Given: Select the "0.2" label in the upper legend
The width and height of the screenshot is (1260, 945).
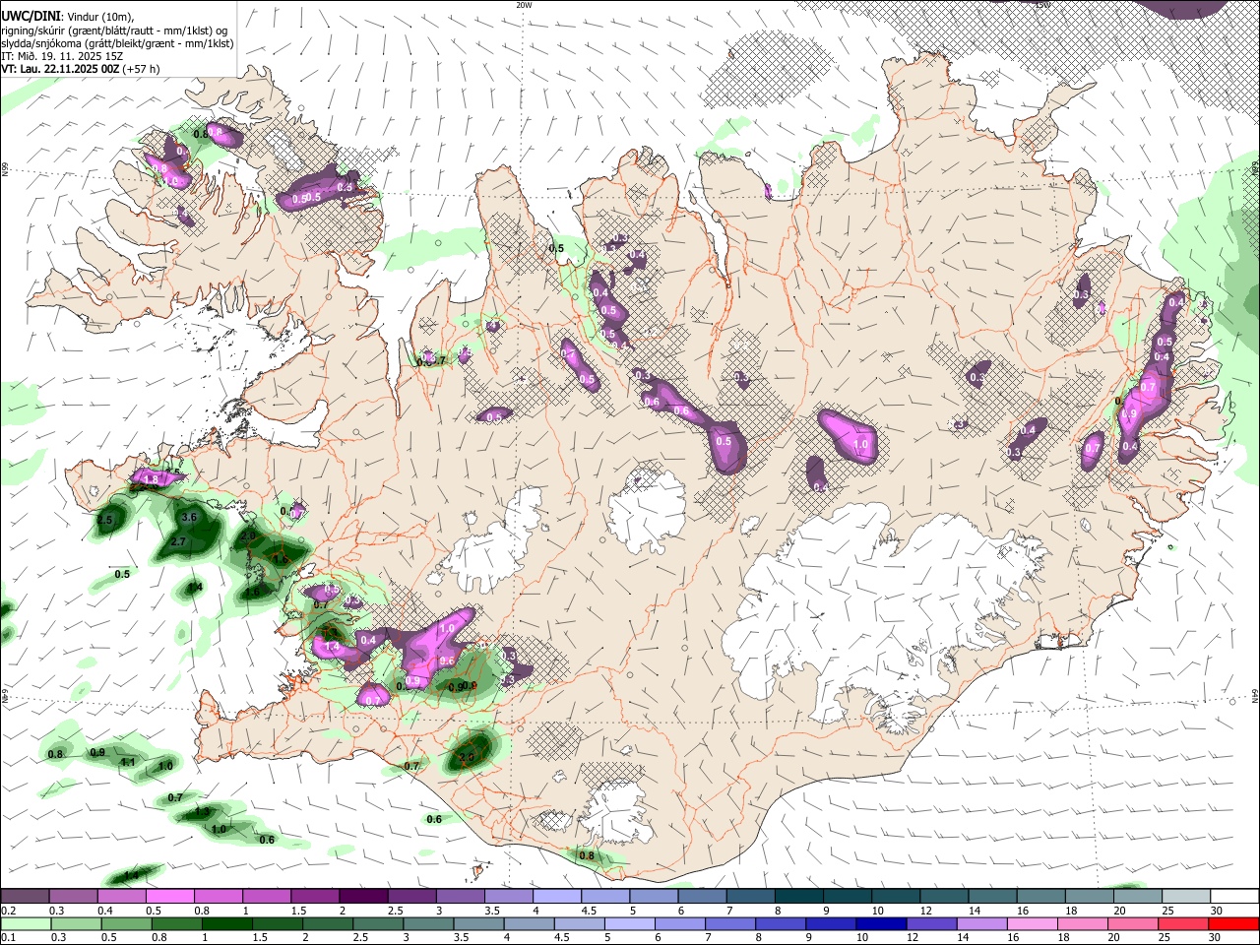Looking at the screenshot, I should tap(8, 911).
